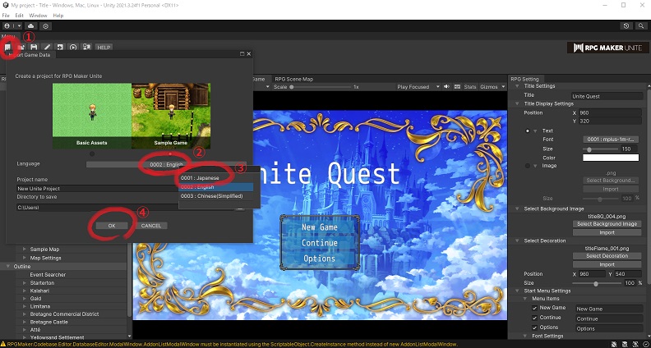Click Import below Select Decoration
Image resolution: width=651 pixels, height=348 pixels.
[x=607, y=264]
